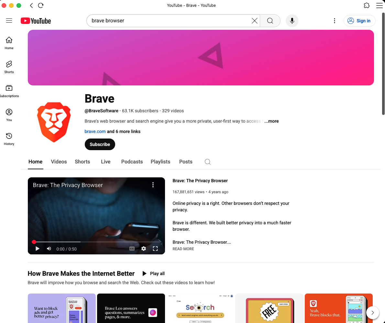Subscribe to the Brave channel

click(100, 144)
